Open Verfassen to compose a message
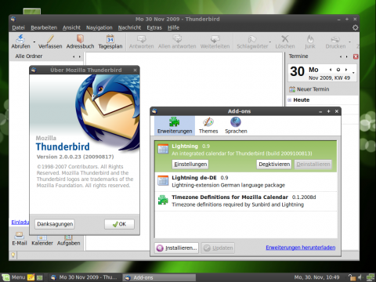 pyautogui.click(x=50, y=42)
